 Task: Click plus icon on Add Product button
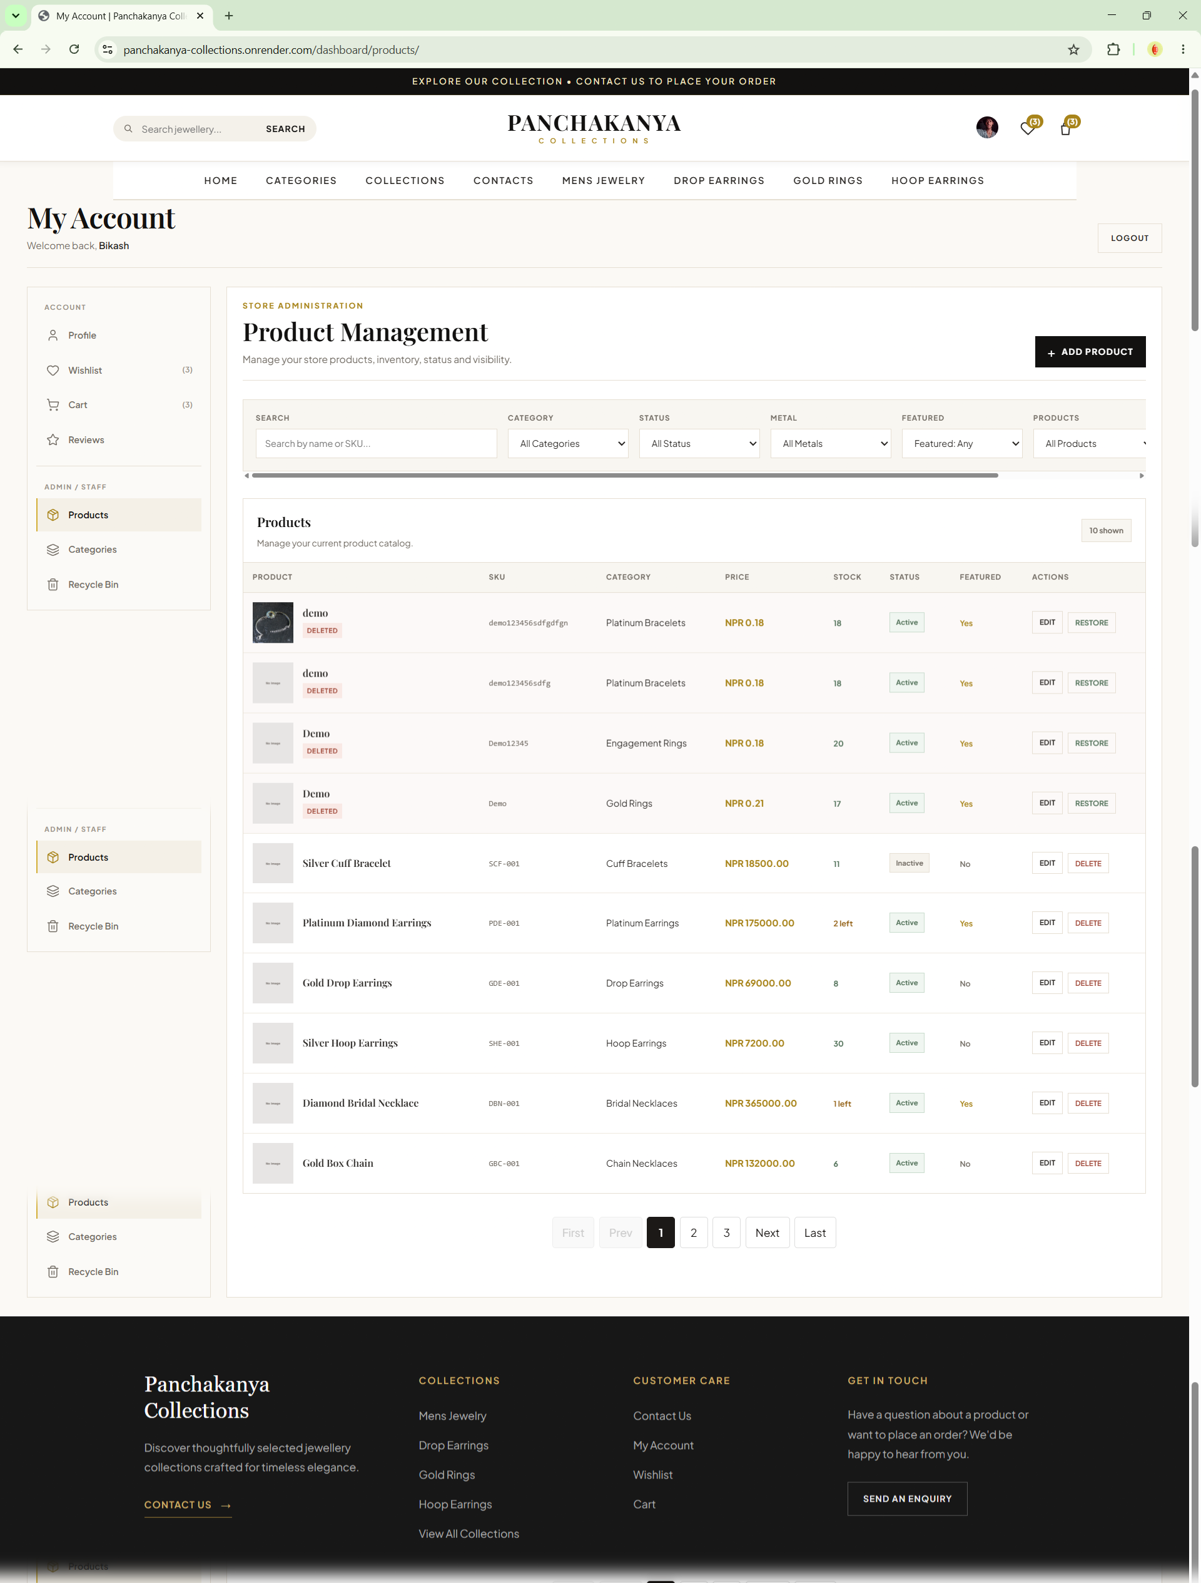1051,353
